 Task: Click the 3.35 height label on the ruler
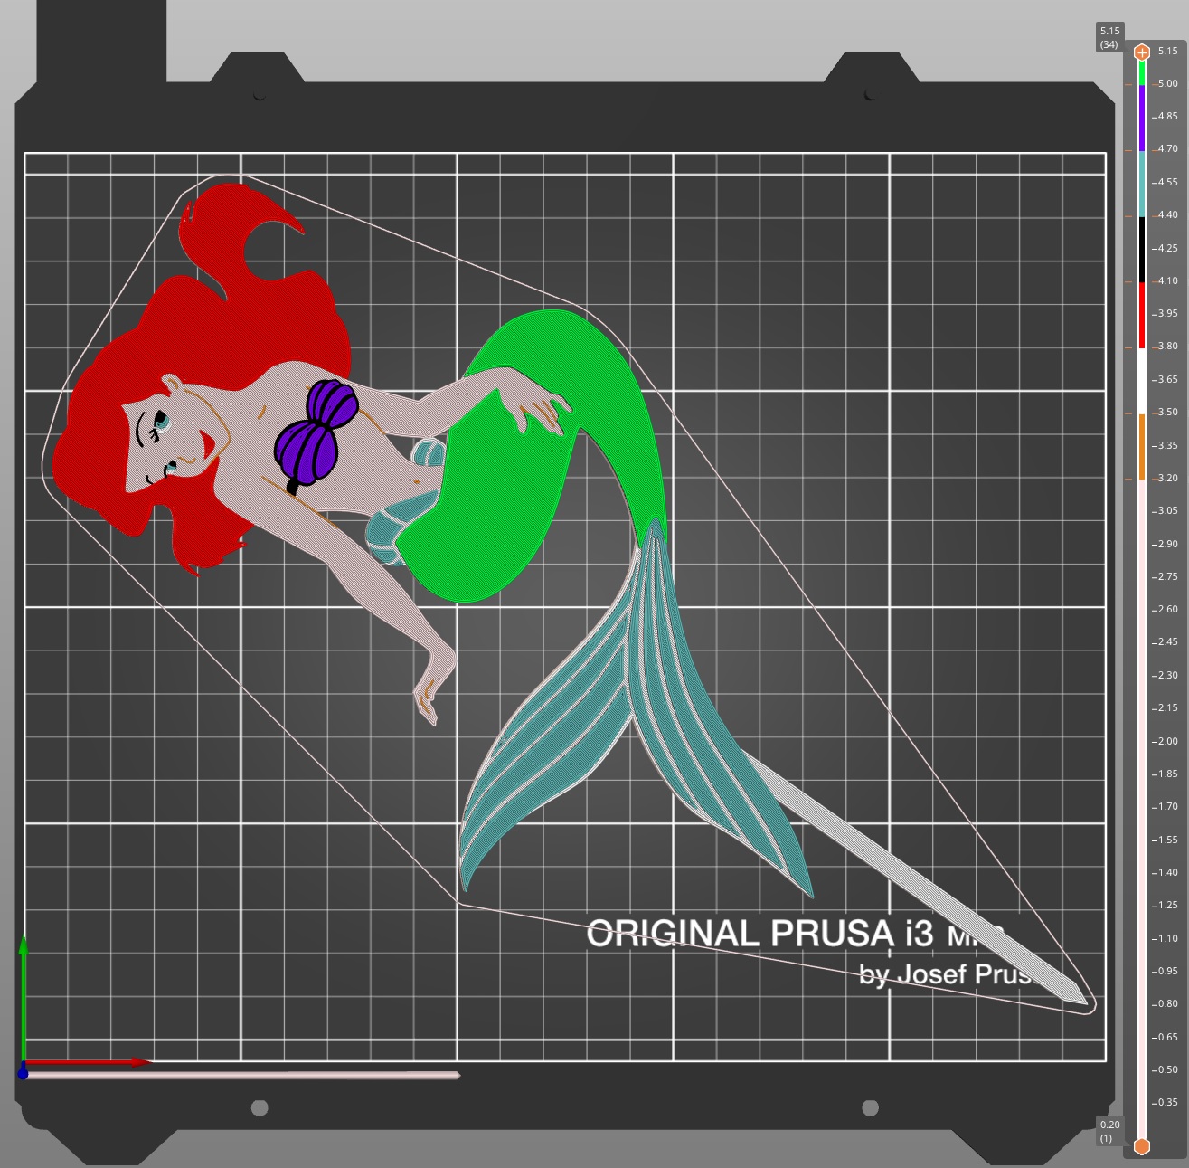[1167, 445]
